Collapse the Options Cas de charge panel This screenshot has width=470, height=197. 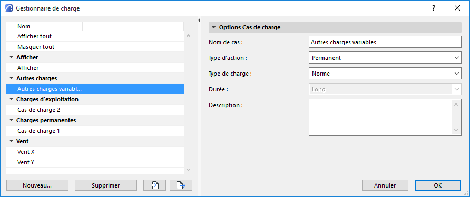point(213,27)
